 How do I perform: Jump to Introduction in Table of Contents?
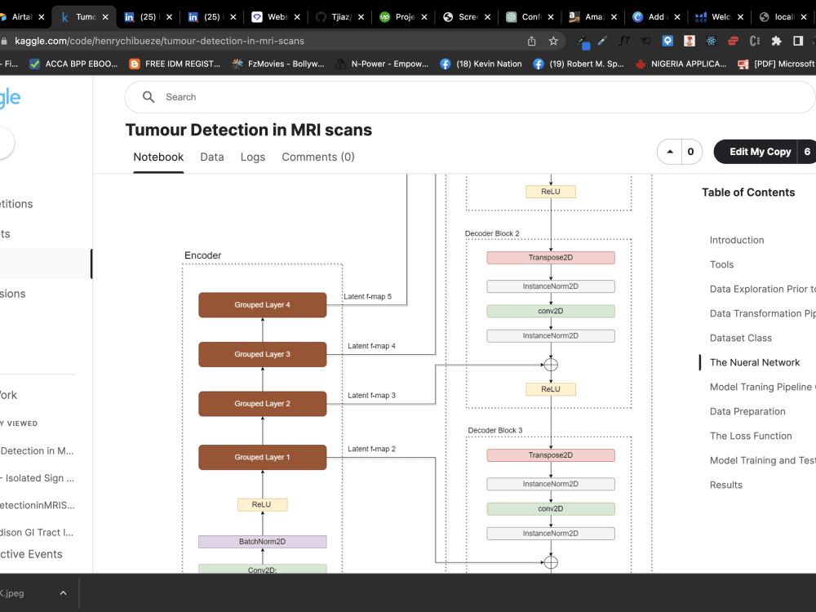coord(737,240)
